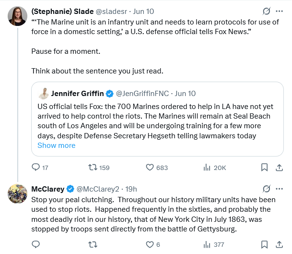Open Stephanie Slade's profile picture
292x254 pixels.
(x=18, y=16)
